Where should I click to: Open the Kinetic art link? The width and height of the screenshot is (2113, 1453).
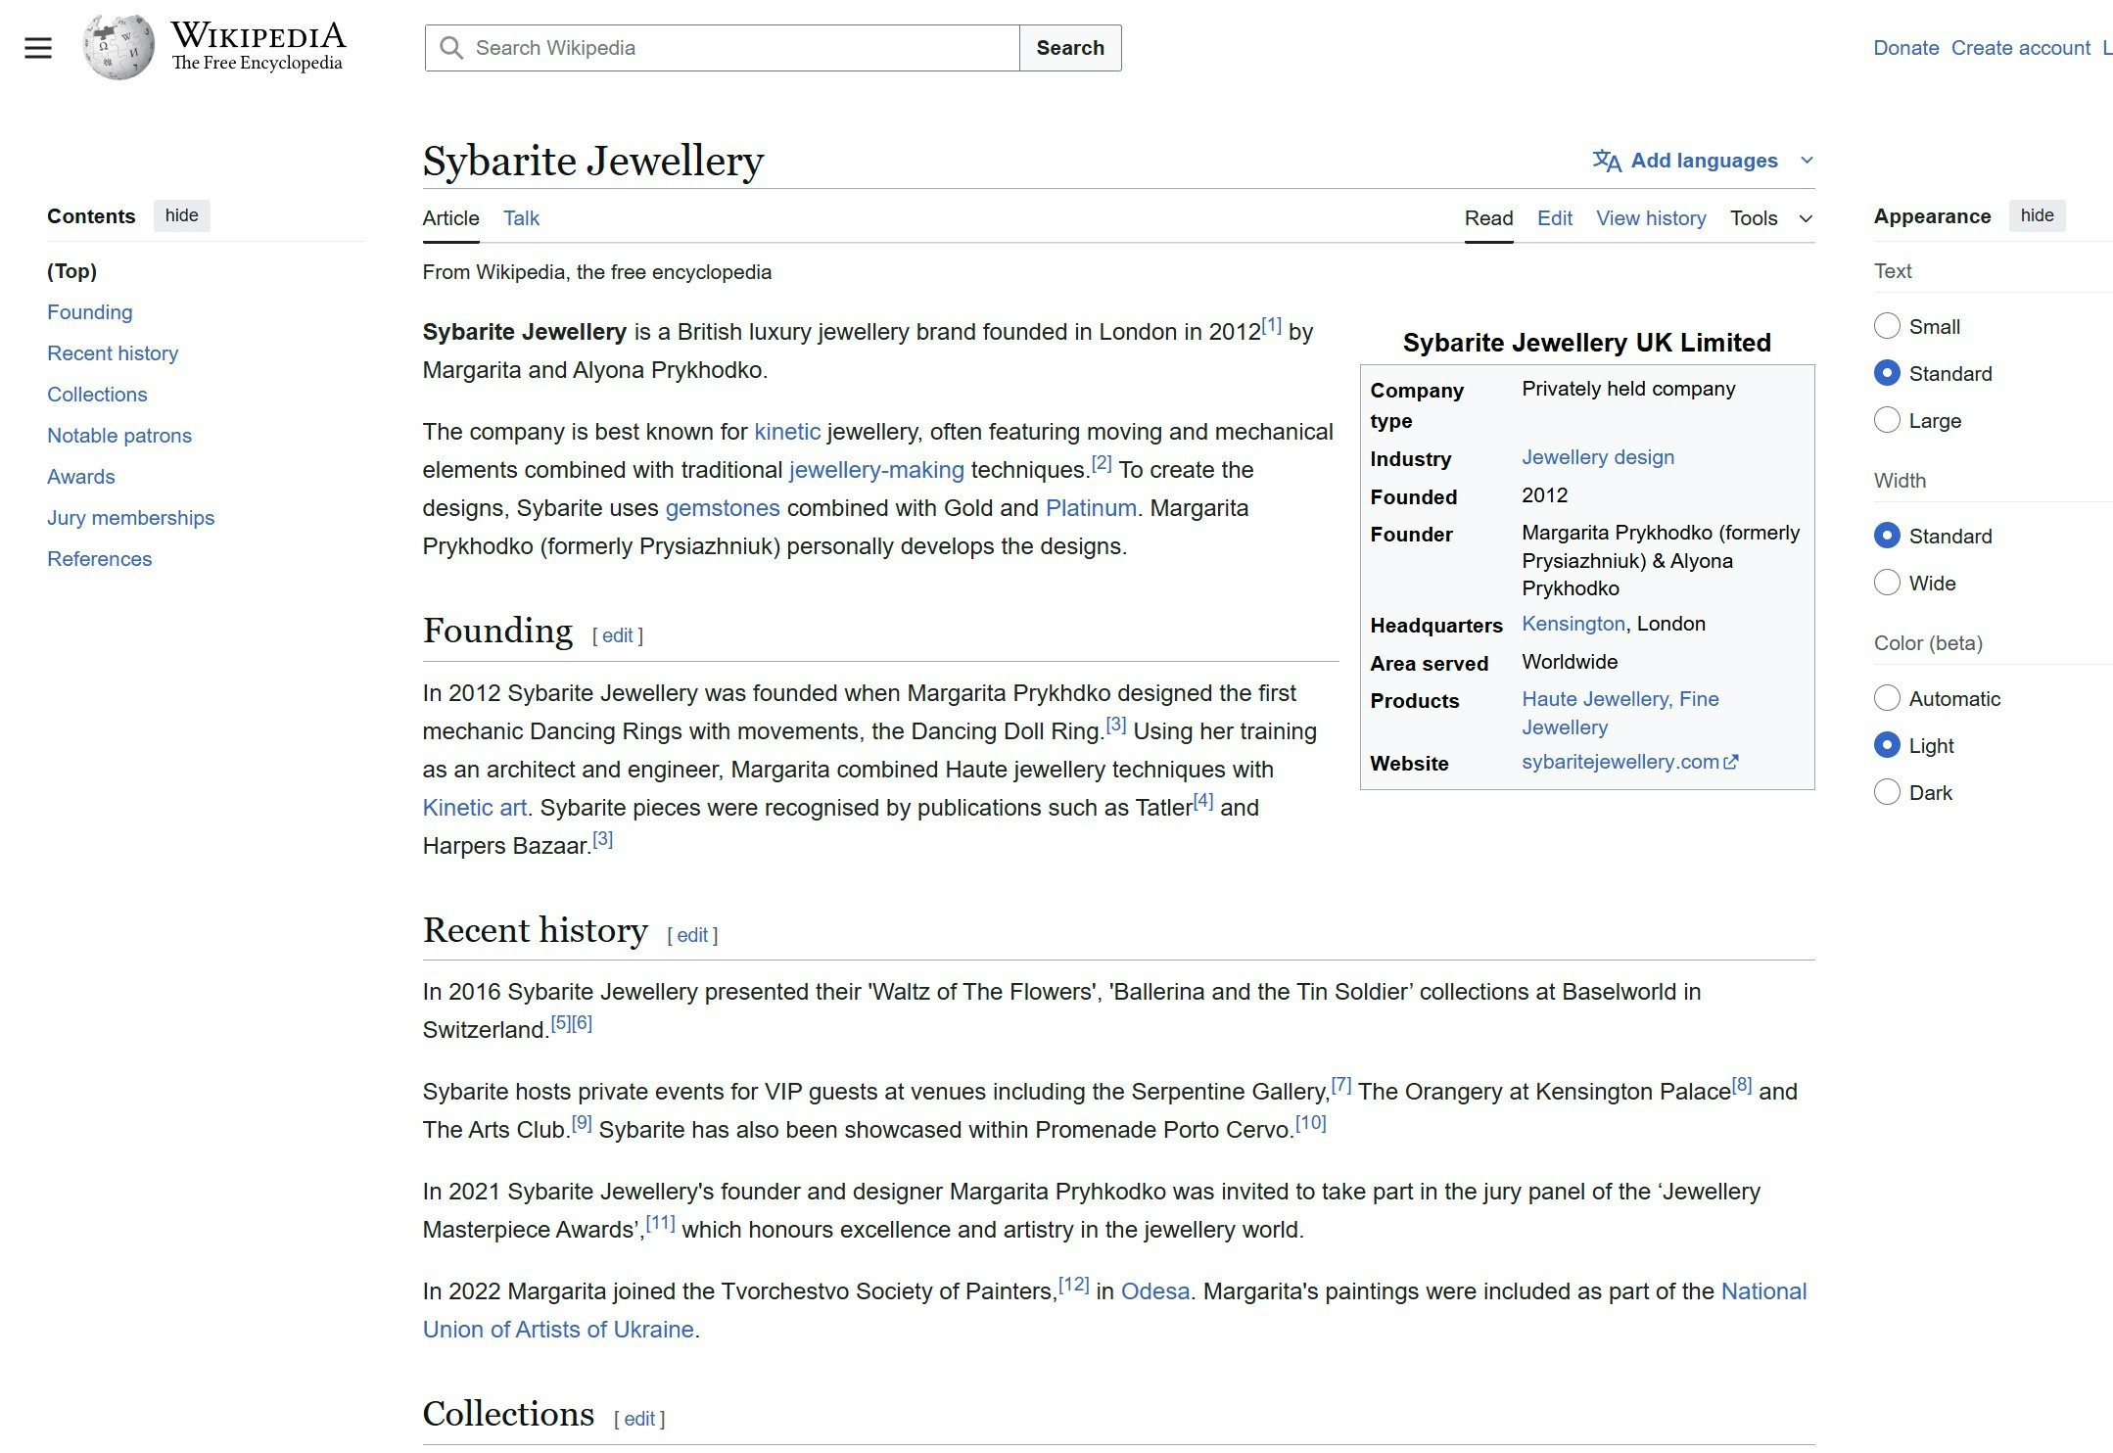coord(475,808)
